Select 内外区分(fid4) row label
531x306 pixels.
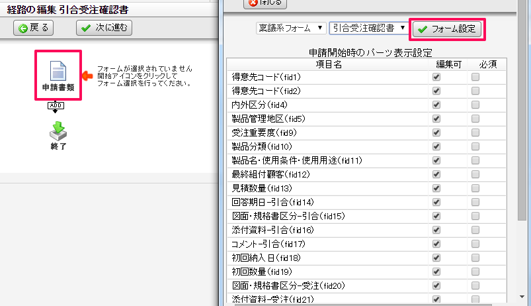point(259,105)
